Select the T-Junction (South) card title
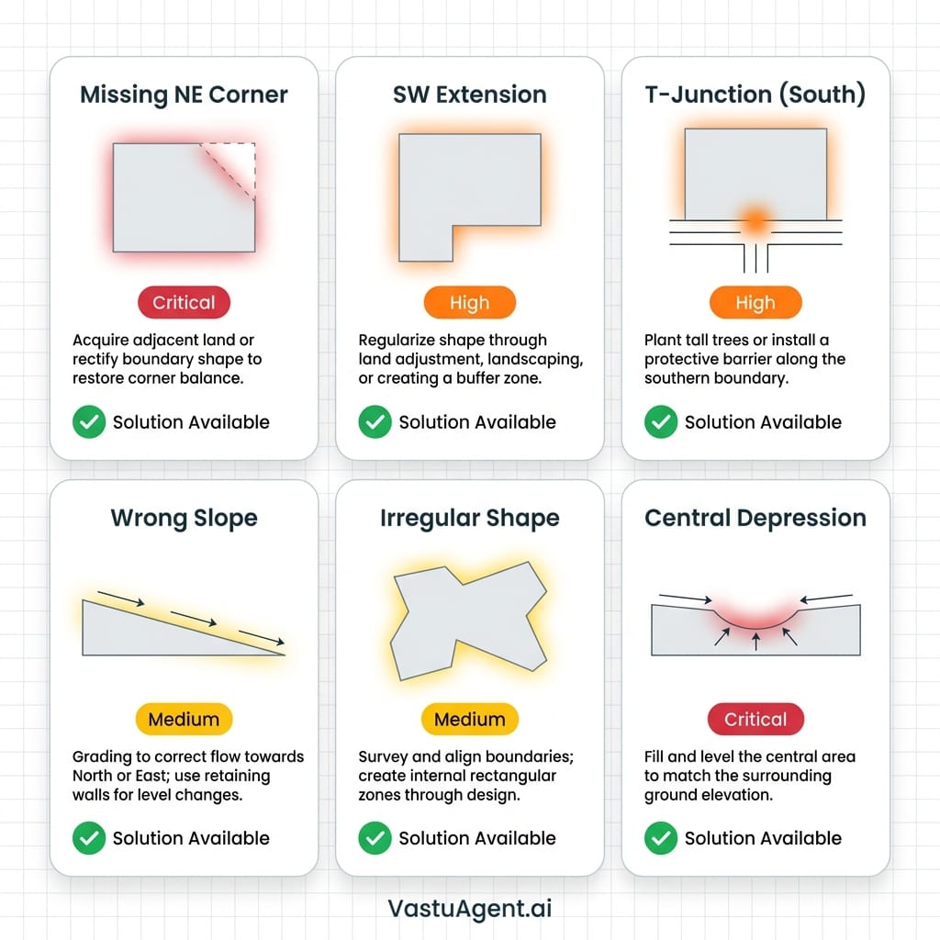This screenshot has width=940, height=940. tap(755, 95)
